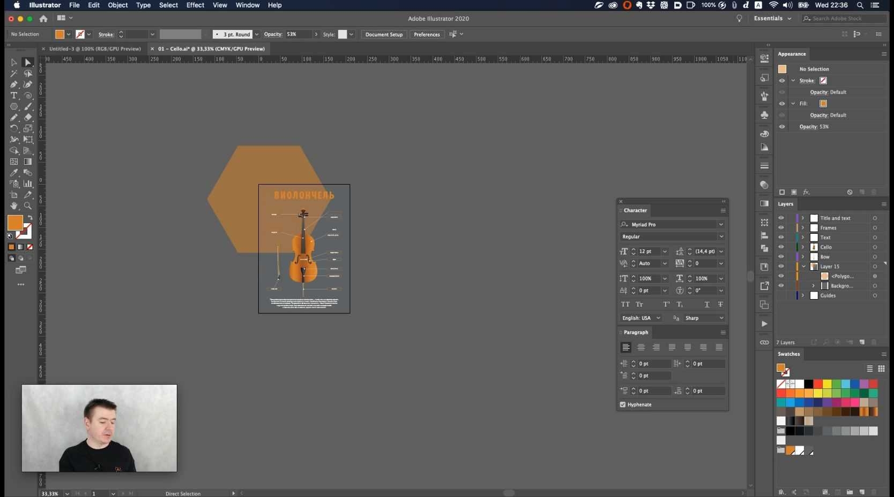Click the Preferences button

coord(427,34)
